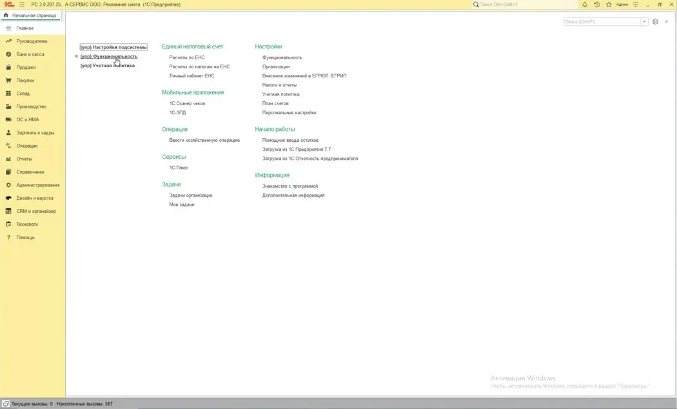Open Помощник ввода остатков
This screenshot has width=677, height=409.
pyautogui.click(x=290, y=141)
